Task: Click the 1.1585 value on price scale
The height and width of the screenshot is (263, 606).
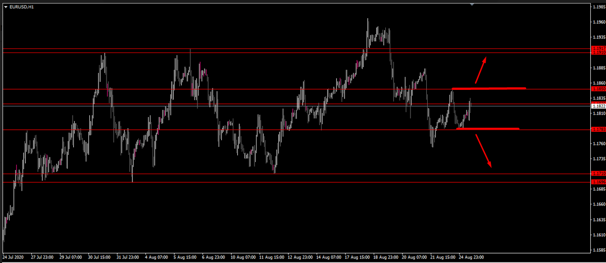Action: [x=598, y=250]
